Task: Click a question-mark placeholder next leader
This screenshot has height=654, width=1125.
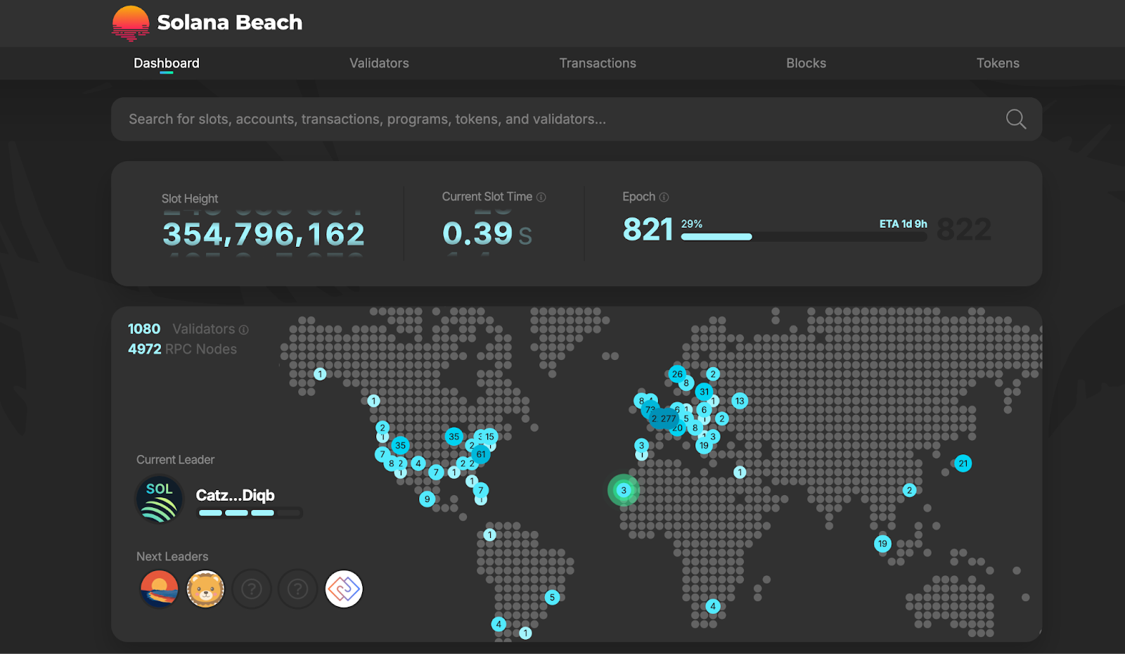Action: point(252,589)
